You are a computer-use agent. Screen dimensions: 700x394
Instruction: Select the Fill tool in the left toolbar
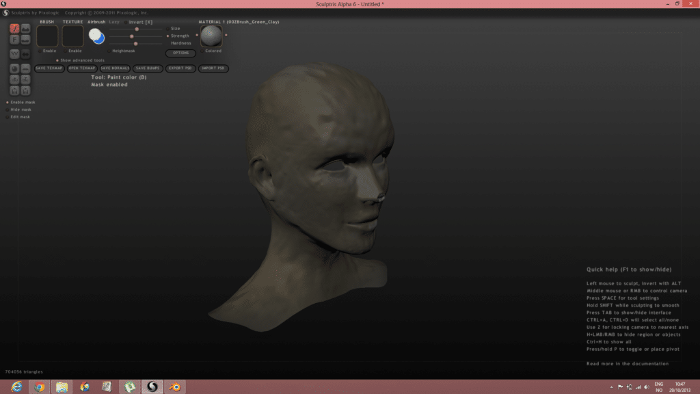pos(14,40)
